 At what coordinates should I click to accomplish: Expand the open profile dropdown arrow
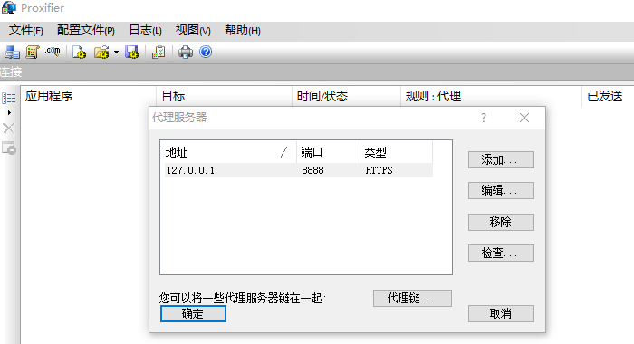click(117, 53)
